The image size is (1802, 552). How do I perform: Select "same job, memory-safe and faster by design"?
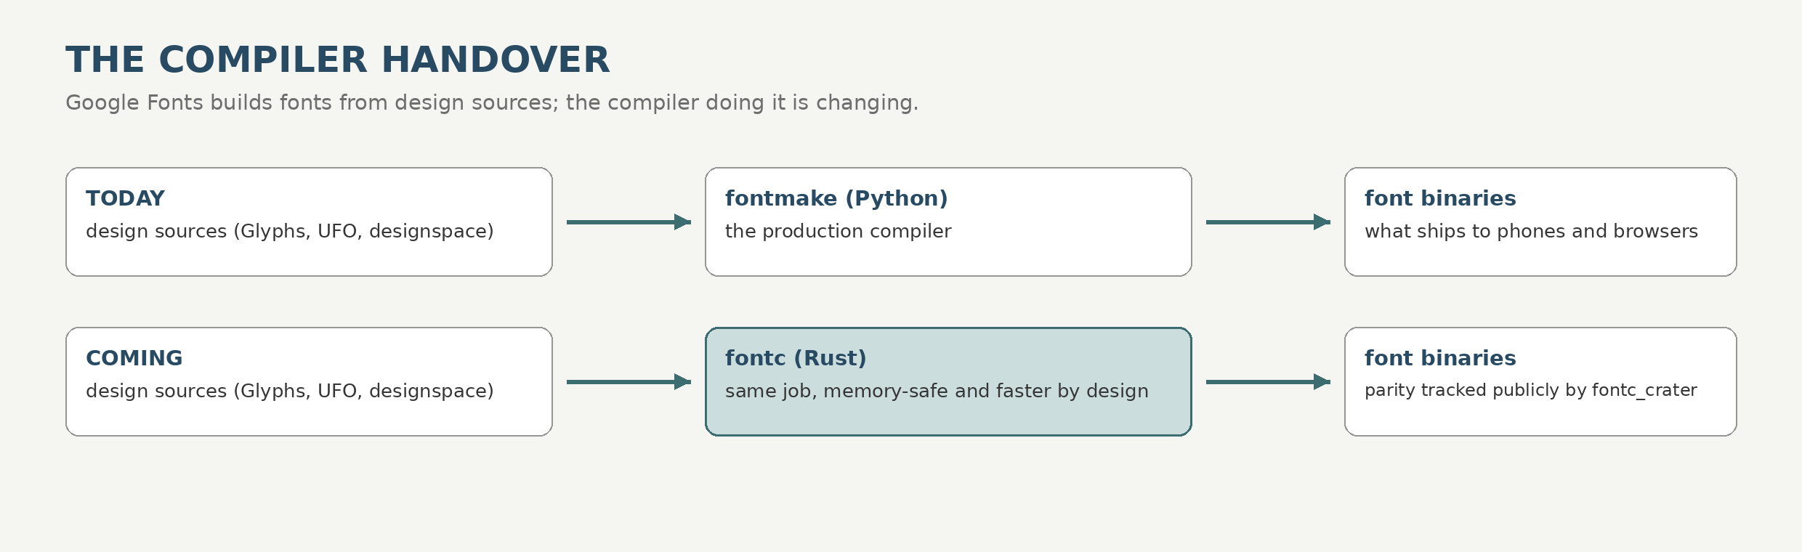coord(937,391)
